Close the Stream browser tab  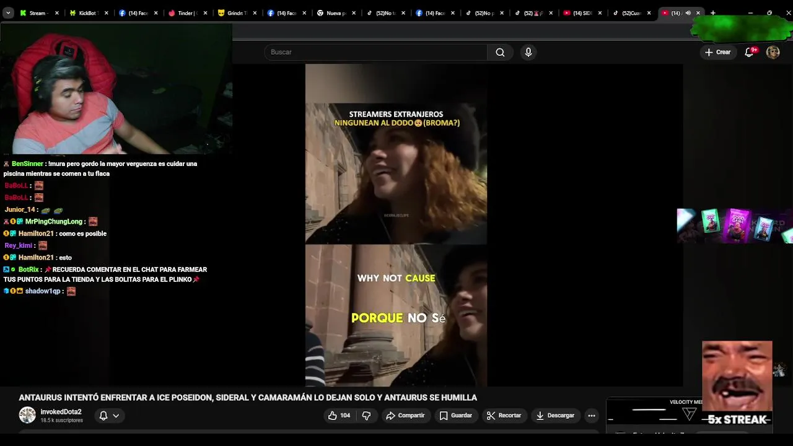coord(56,13)
